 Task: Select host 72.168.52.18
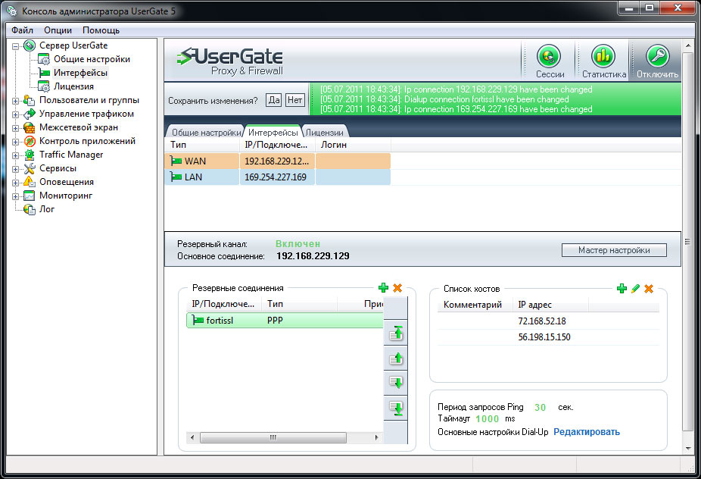(548, 321)
